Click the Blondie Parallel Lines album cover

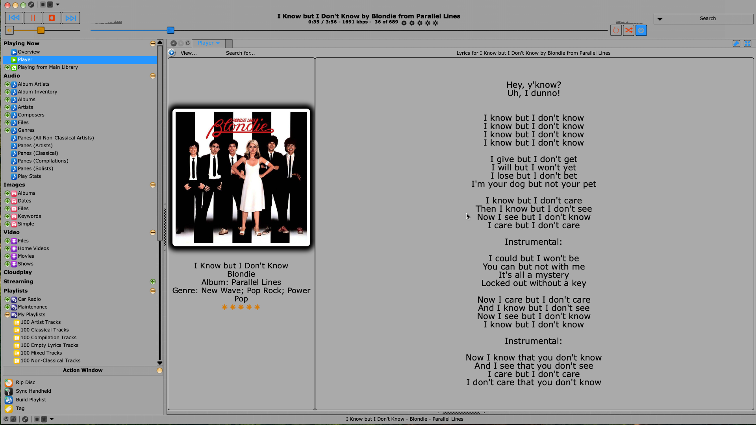click(241, 177)
